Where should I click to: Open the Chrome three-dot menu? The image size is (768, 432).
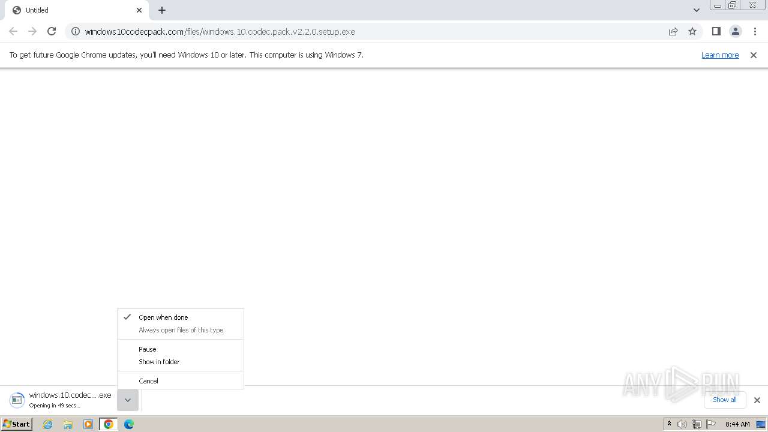click(754, 31)
